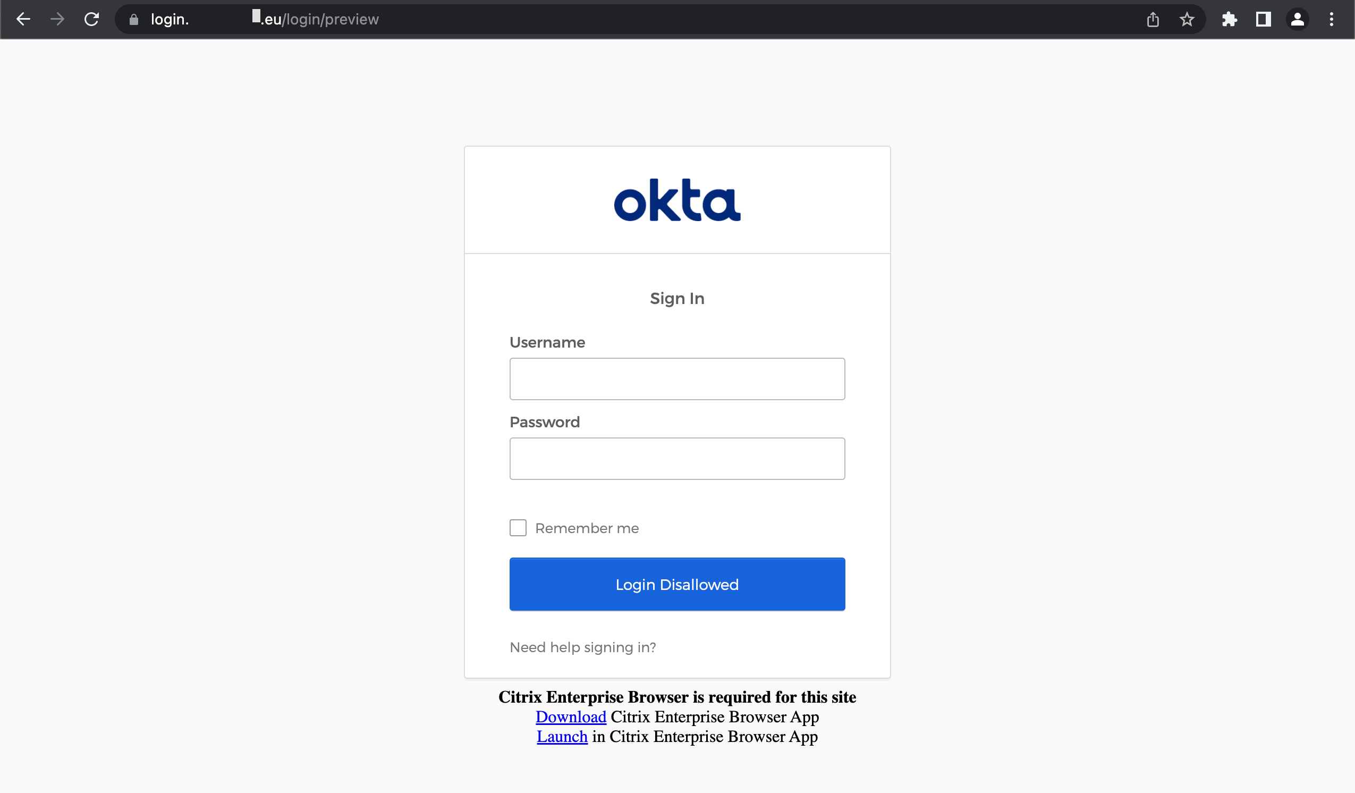This screenshot has width=1355, height=793.
Task: Open Need help signing in link
Action: [582, 647]
